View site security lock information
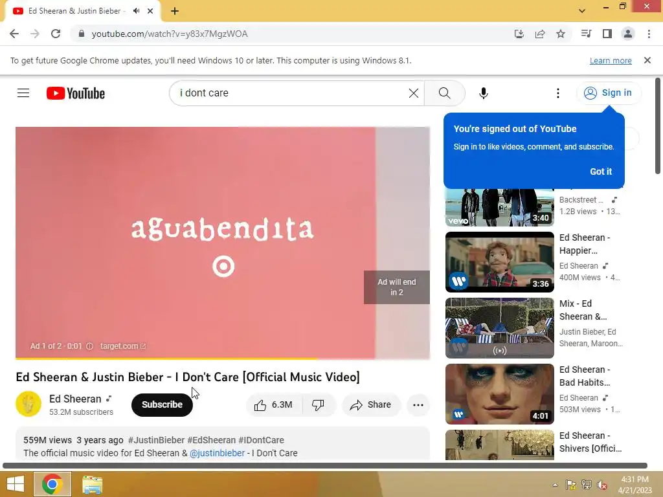Viewport: 663px width, 497px height. pyautogui.click(x=82, y=34)
